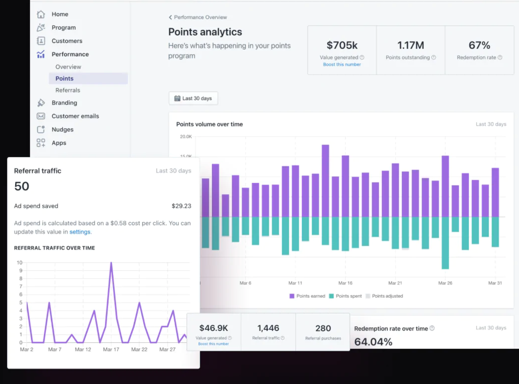This screenshot has height=384, width=519.
Task: Click Boost this number under $705k
Action: coord(342,65)
